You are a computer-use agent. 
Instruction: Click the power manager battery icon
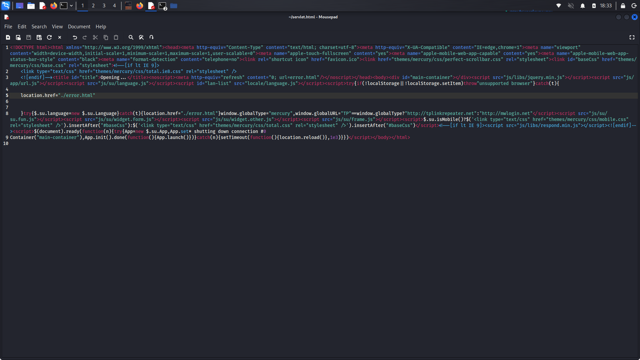tap(594, 6)
